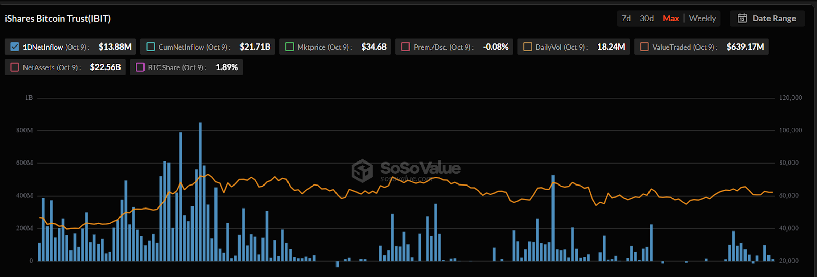The image size is (817, 277).
Task: Click the $34.68 market price value
Action: pos(374,47)
